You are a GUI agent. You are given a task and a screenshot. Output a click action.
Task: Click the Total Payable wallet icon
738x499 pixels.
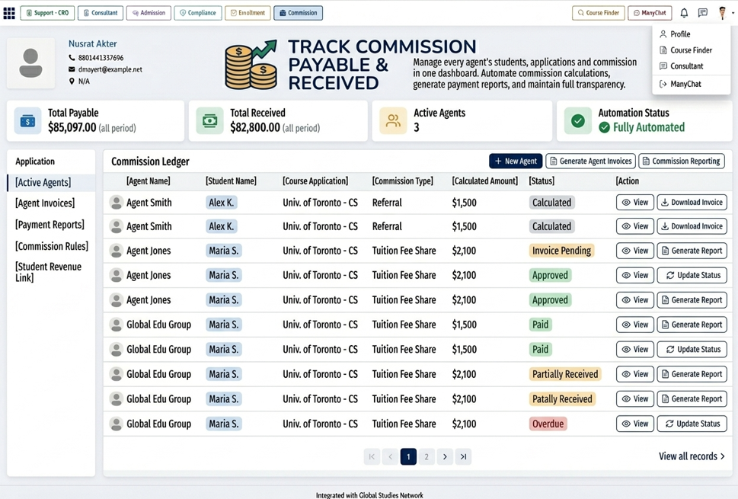[27, 121]
